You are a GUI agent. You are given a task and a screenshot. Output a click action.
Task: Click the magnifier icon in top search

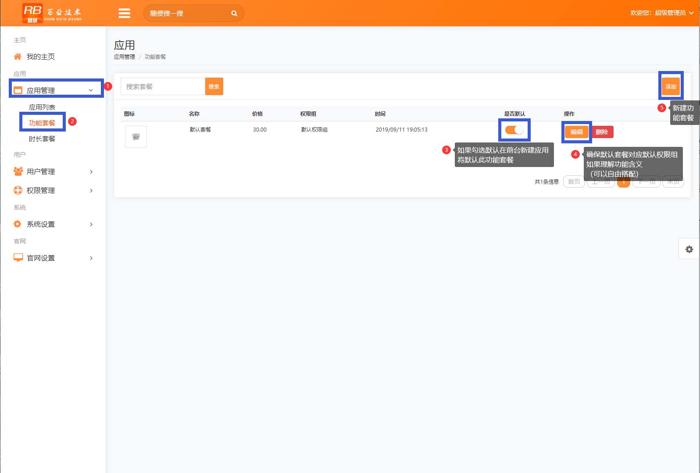[234, 13]
